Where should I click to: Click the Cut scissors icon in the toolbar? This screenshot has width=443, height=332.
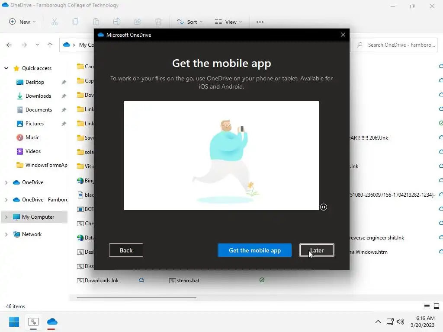point(54,22)
